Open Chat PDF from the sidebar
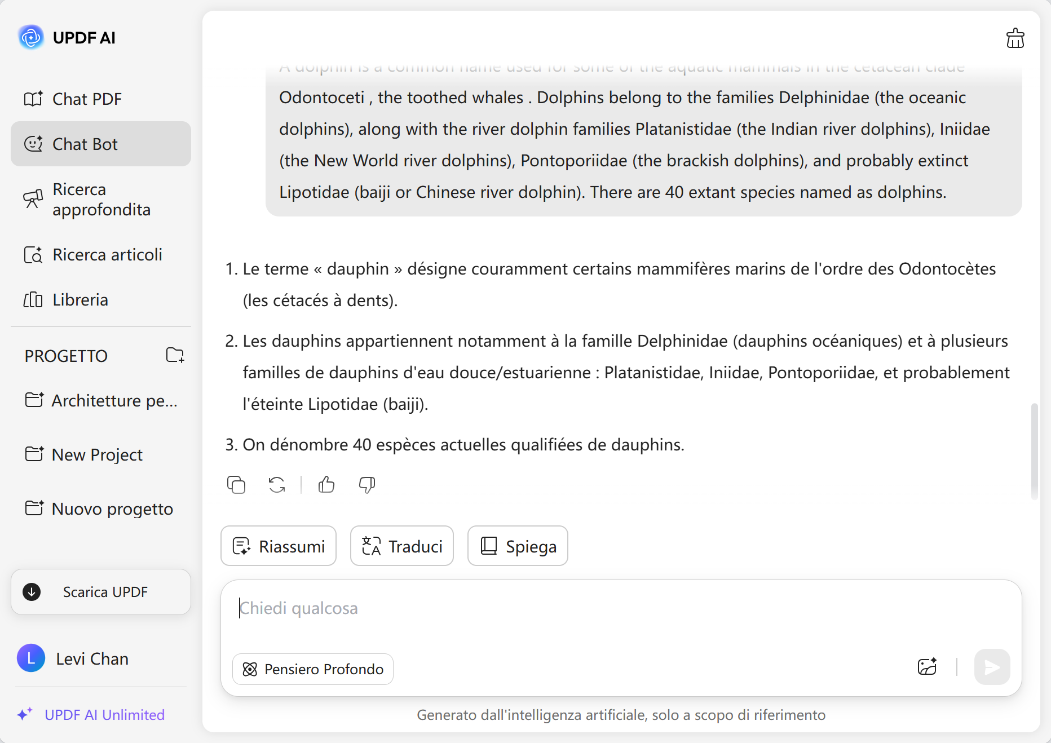The width and height of the screenshot is (1051, 743). tap(87, 99)
